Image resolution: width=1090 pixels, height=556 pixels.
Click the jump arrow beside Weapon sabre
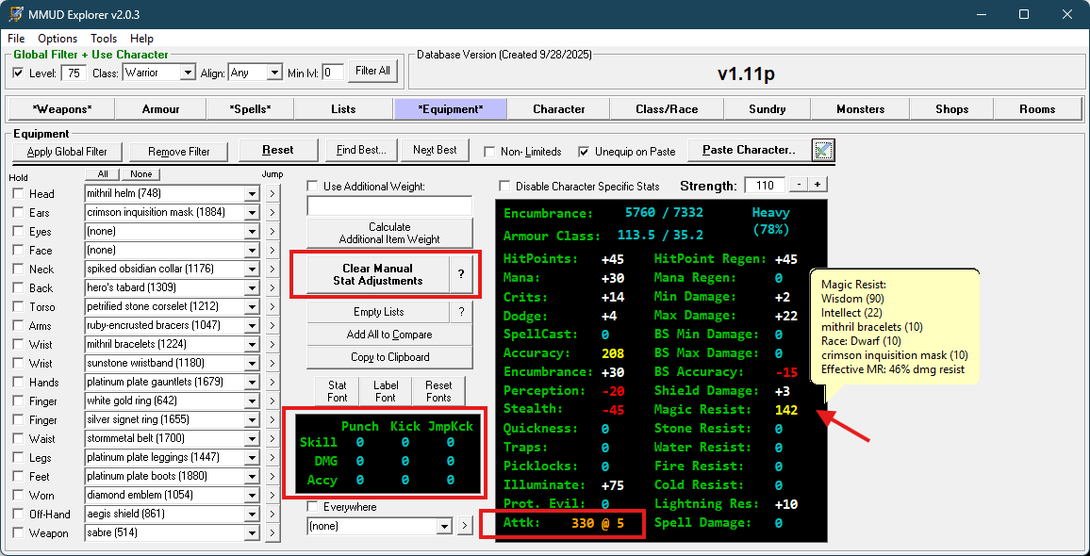272,533
